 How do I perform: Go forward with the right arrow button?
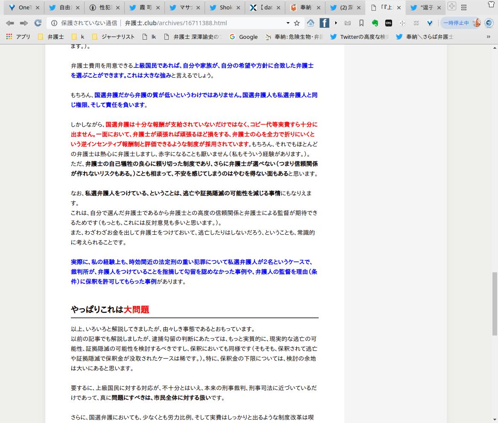[x=24, y=23]
